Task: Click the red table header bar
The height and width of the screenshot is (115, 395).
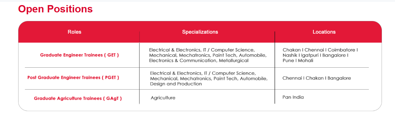Action: tap(200, 32)
